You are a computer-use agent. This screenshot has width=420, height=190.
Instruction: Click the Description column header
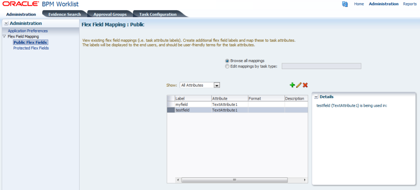coord(296,98)
